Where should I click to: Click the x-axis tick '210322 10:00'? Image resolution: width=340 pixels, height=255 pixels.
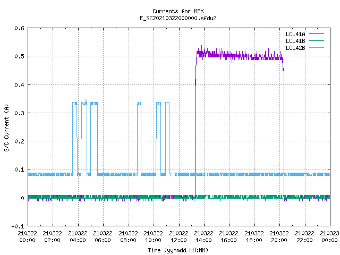click(154, 237)
